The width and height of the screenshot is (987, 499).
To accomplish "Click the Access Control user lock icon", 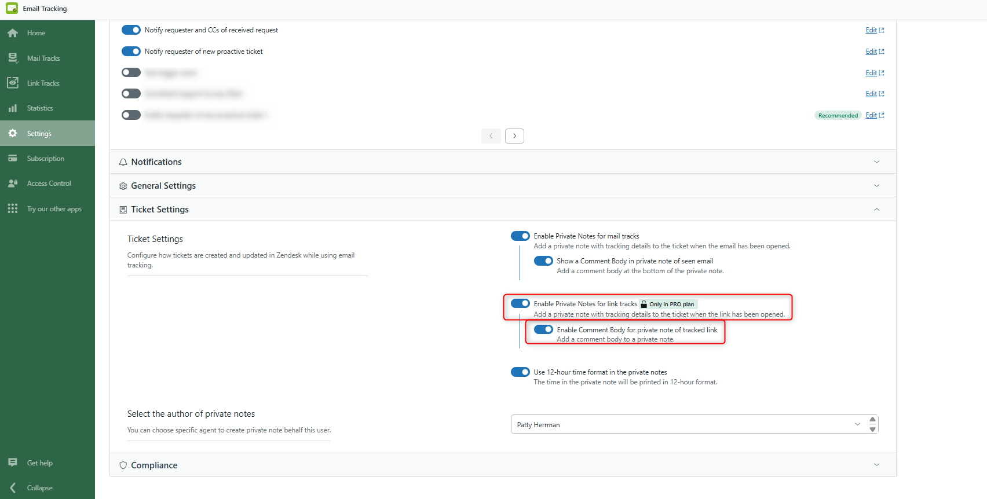I will (13, 183).
